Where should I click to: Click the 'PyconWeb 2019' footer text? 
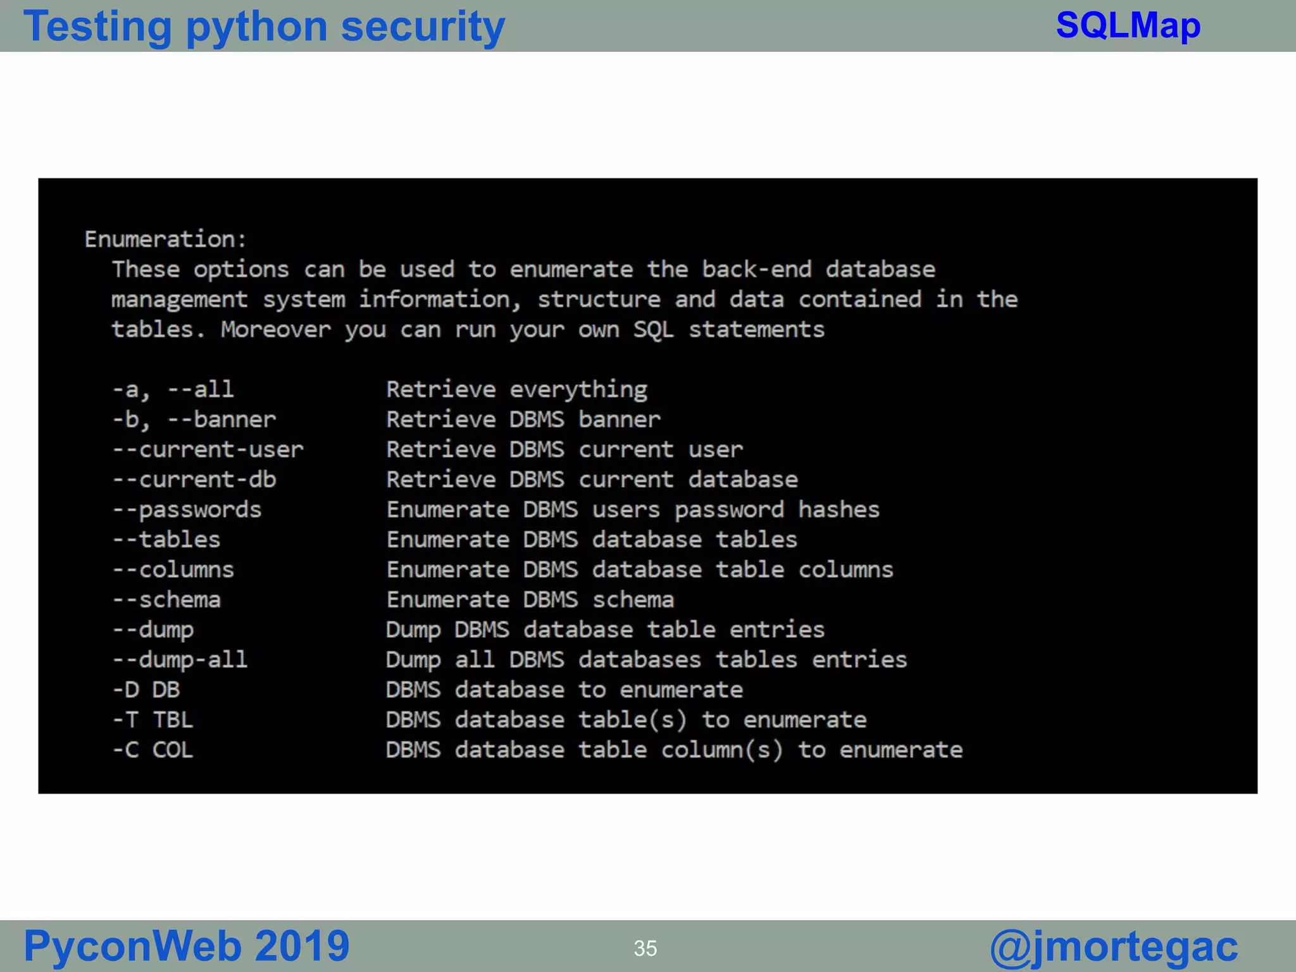187,946
